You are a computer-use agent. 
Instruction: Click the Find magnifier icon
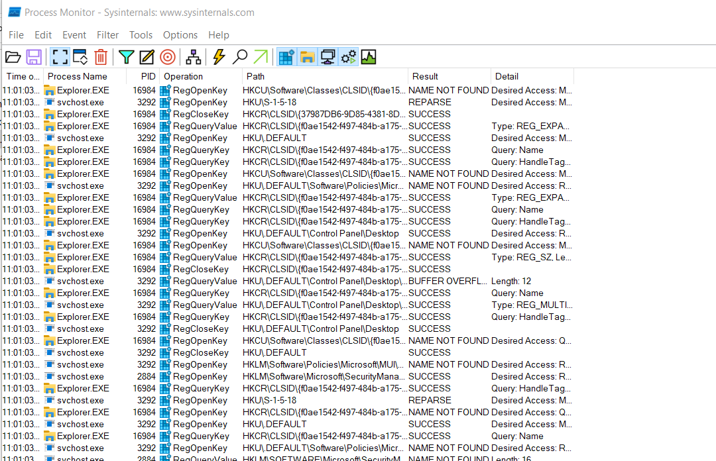240,57
